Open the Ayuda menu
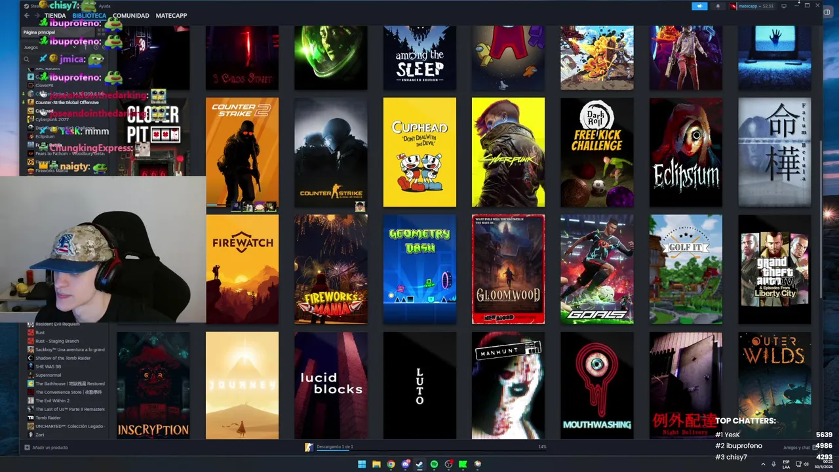 [104, 6]
